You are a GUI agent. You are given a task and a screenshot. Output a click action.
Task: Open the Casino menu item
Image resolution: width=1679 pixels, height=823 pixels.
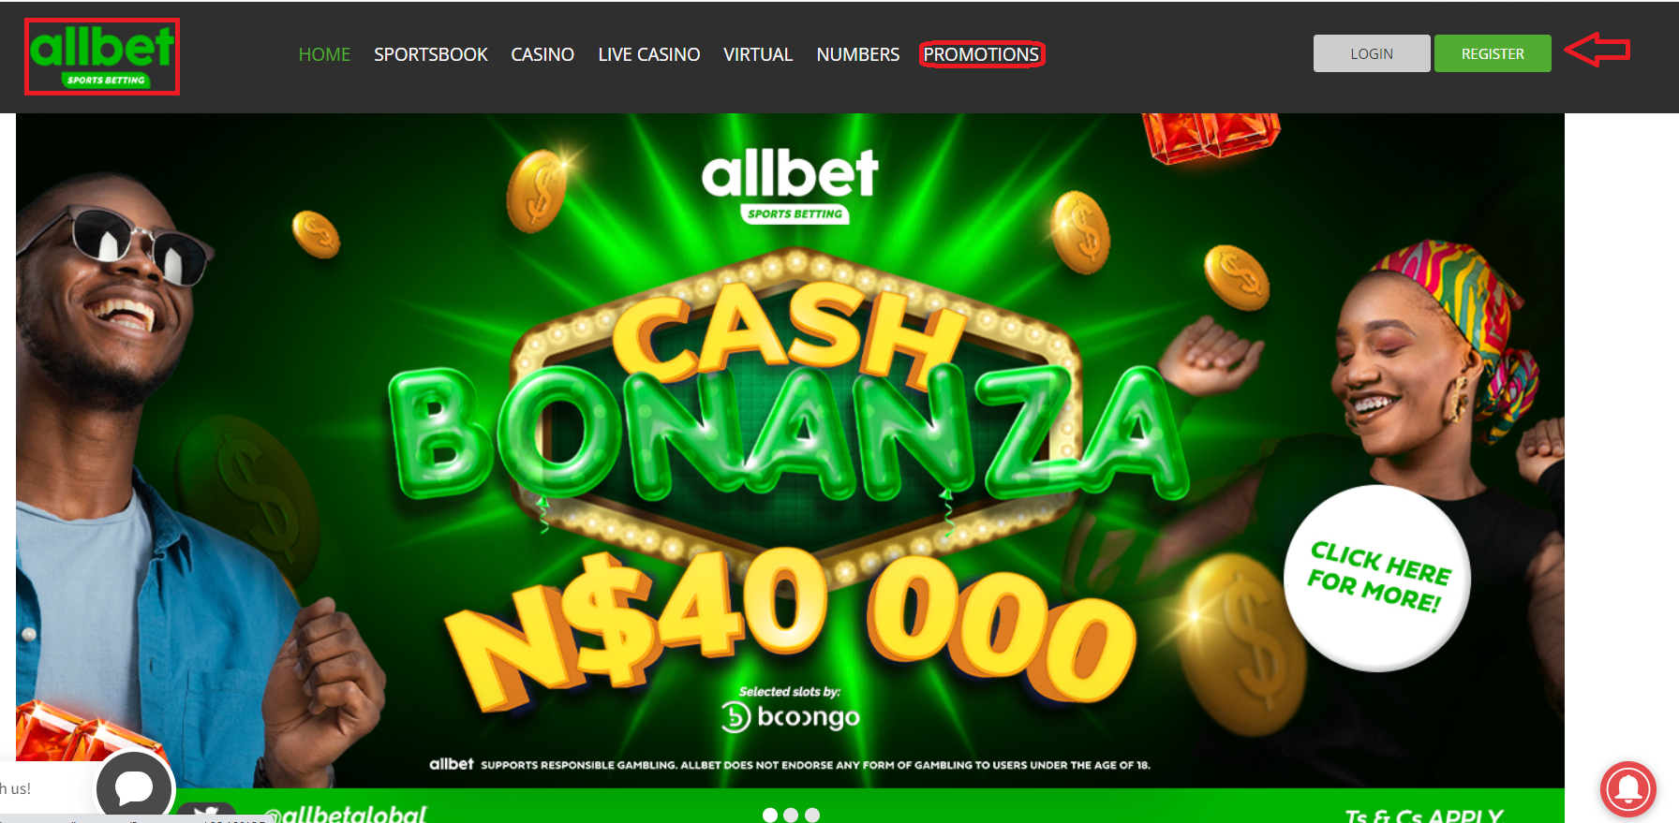pyautogui.click(x=542, y=54)
